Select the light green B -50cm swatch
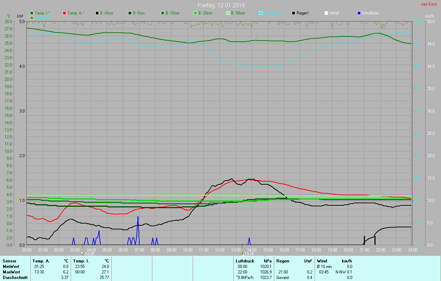Viewport: 441px width, 281px height. coord(228,13)
